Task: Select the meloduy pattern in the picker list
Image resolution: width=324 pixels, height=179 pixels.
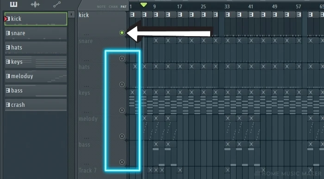Action: pos(36,76)
